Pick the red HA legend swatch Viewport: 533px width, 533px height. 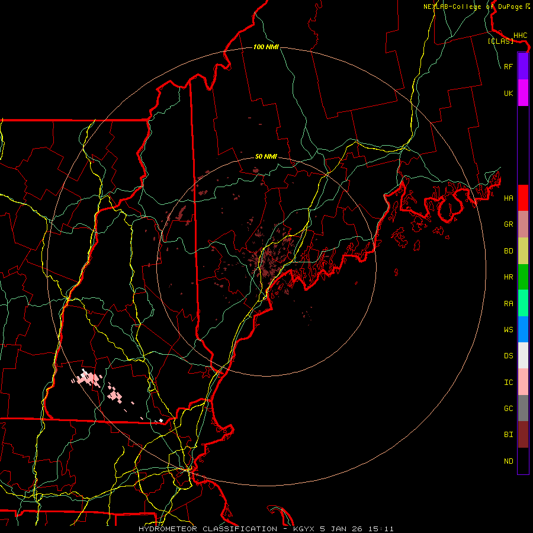coord(523,198)
